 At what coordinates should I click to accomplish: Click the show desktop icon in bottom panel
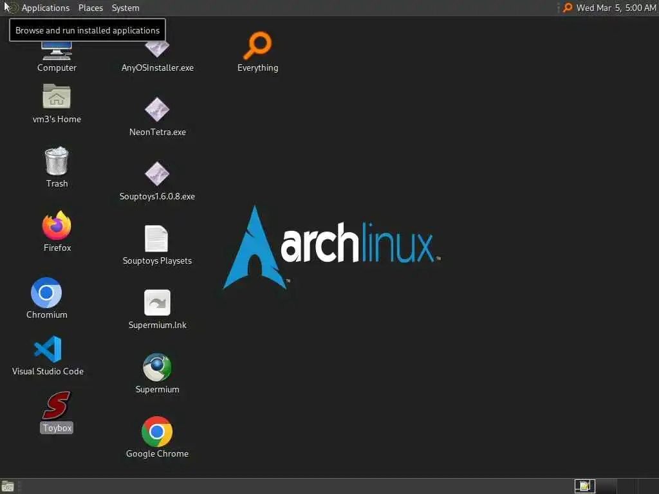click(x=8, y=486)
